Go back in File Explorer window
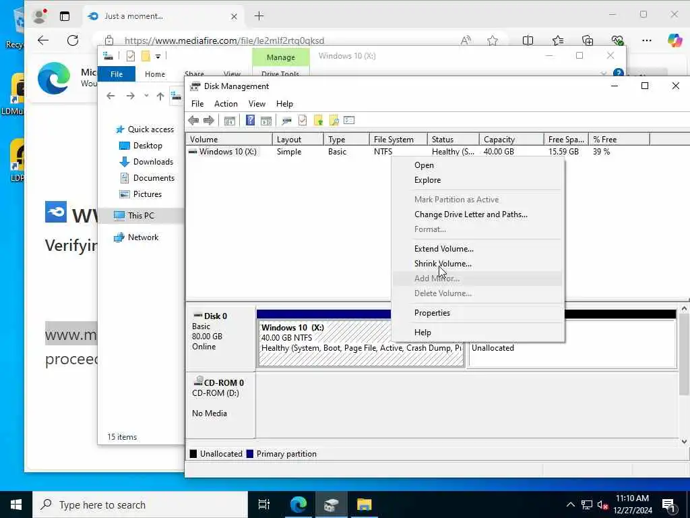Image resolution: width=690 pixels, height=518 pixels. pyautogui.click(x=111, y=96)
